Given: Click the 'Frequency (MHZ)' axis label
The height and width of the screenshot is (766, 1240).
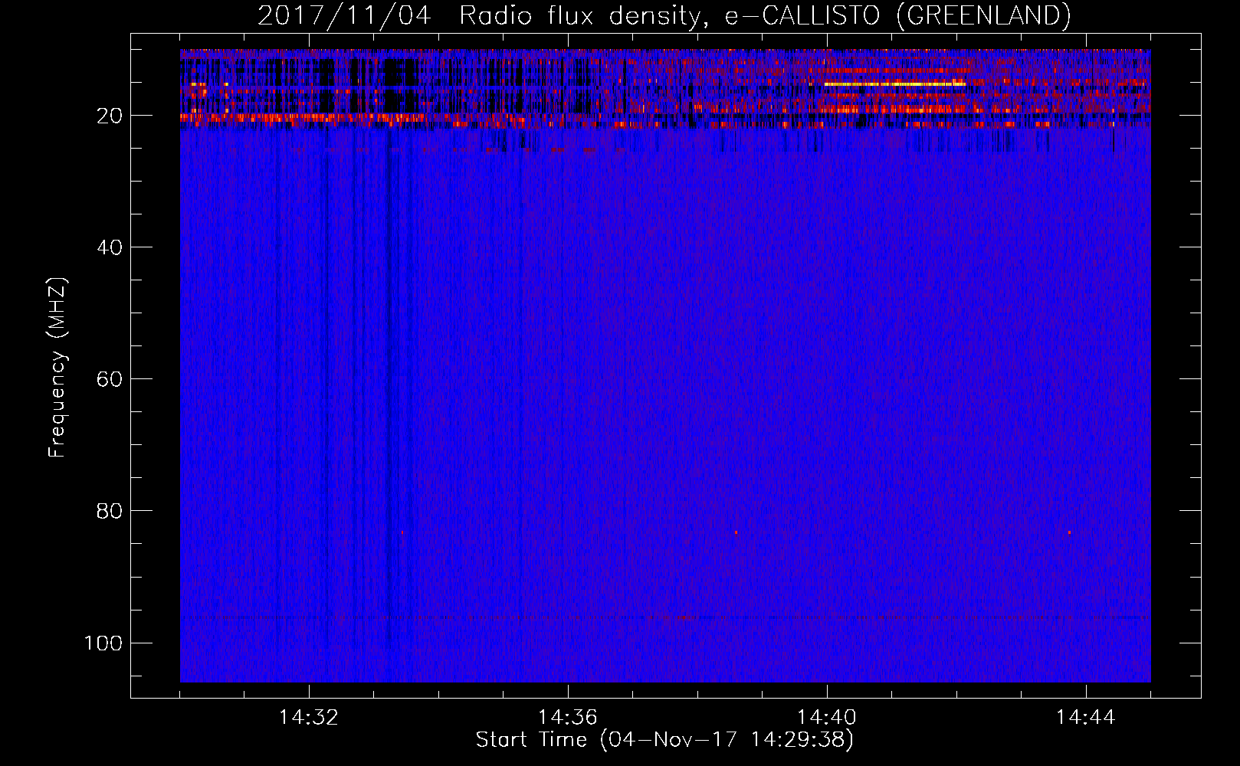Looking at the screenshot, I should click(57, 368).
